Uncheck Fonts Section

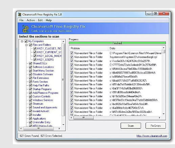[x=30, y=82]
